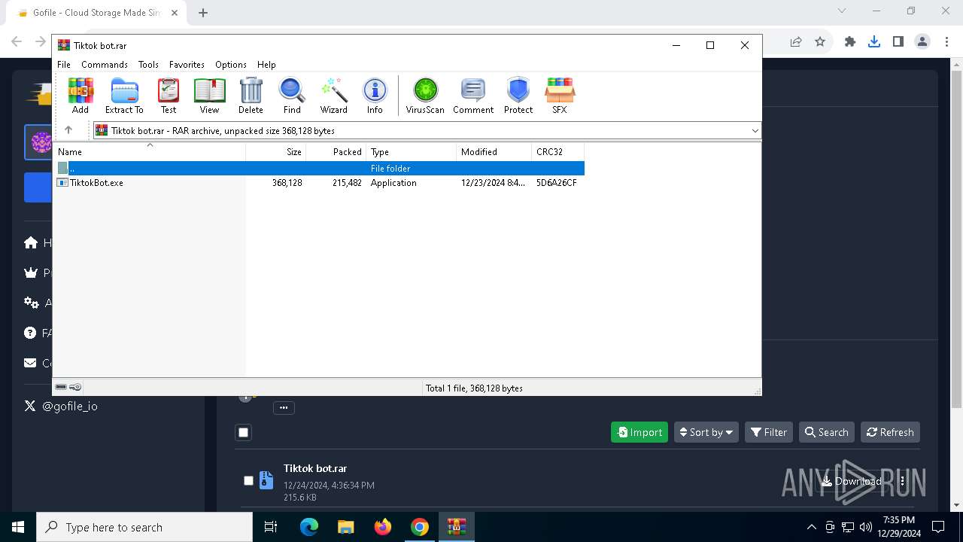Click the green Import button
The width and height of the screenshot is (963, 542).
(x=639, y=432)
